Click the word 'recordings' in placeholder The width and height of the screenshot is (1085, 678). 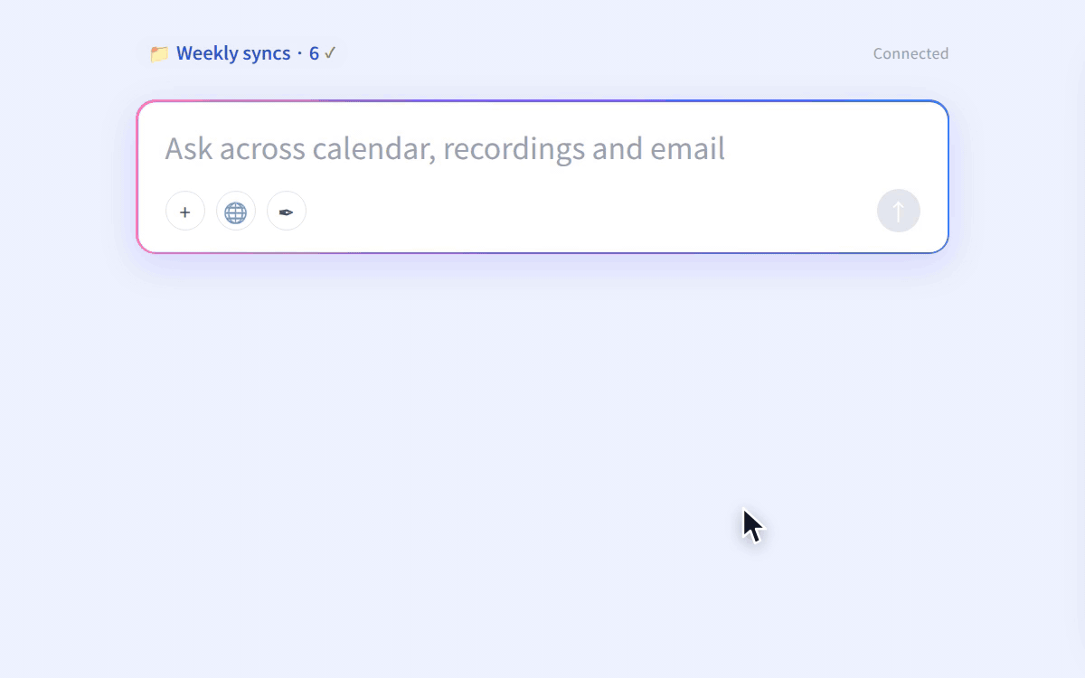[x=514, y=148]
